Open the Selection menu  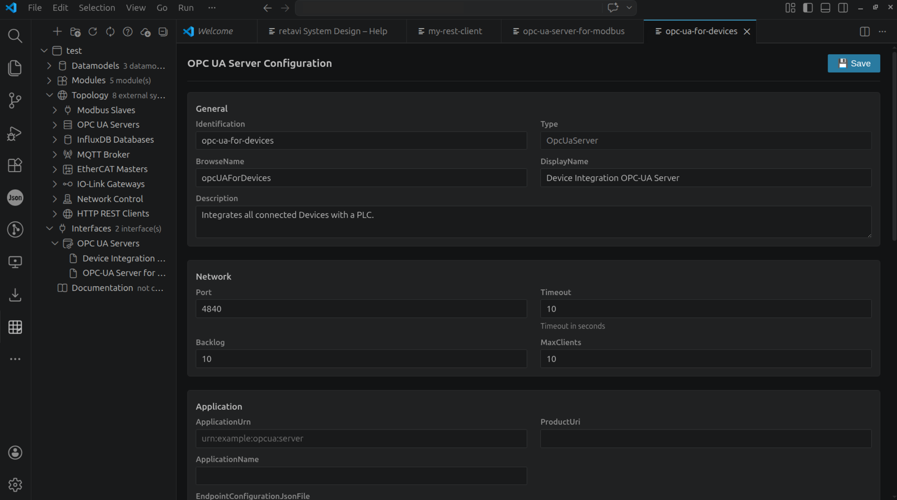[x=97, y=8]
